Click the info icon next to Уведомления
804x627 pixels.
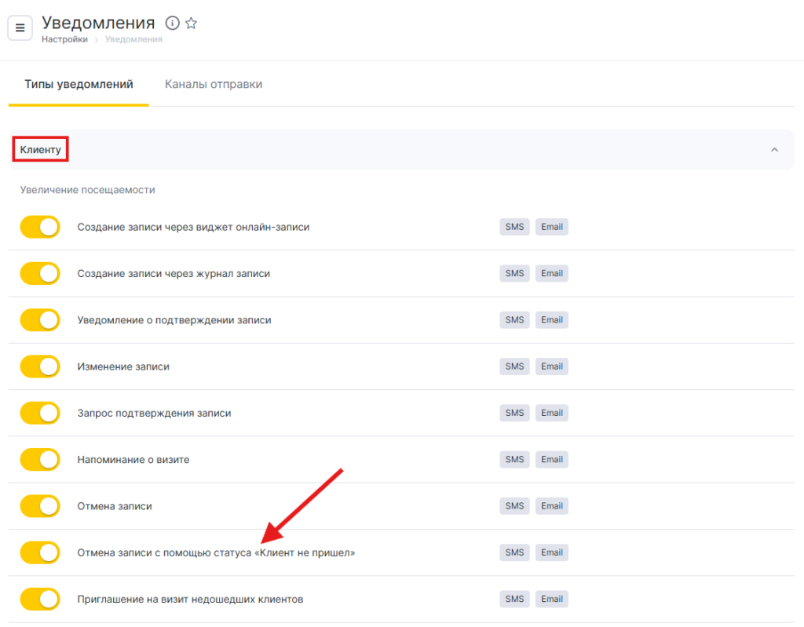tap(173, 23)
